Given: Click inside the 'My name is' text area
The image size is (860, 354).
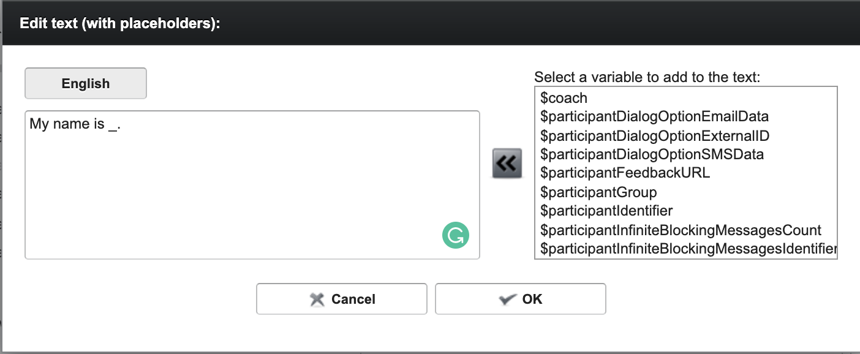Looking at the screenshot, I should (252, 184).
